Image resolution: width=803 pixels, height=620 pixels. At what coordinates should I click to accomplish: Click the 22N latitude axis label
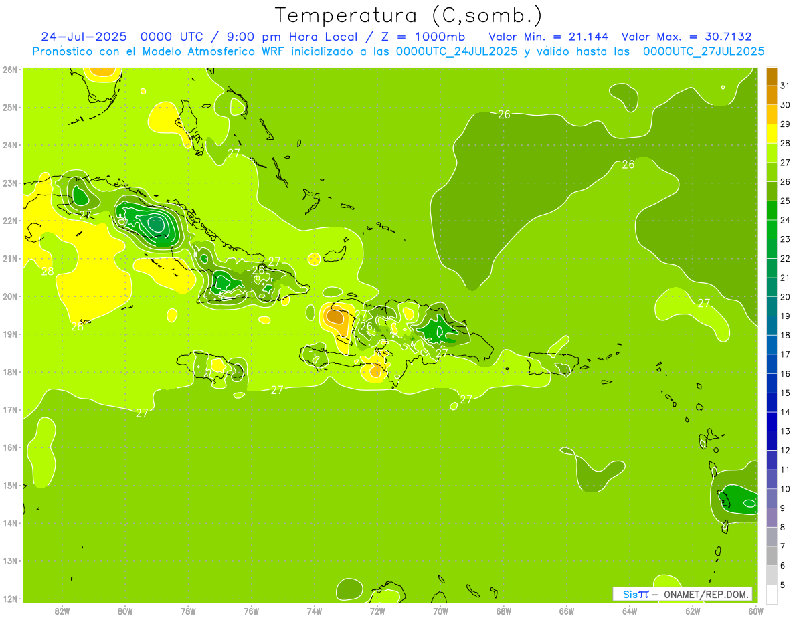pyautogui.click(x=9, y=221)
